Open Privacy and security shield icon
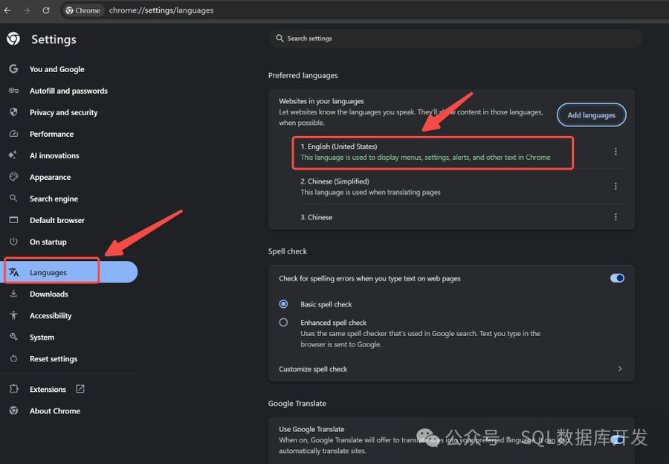This screenshot has width=669, height=464. click(16, 112)
